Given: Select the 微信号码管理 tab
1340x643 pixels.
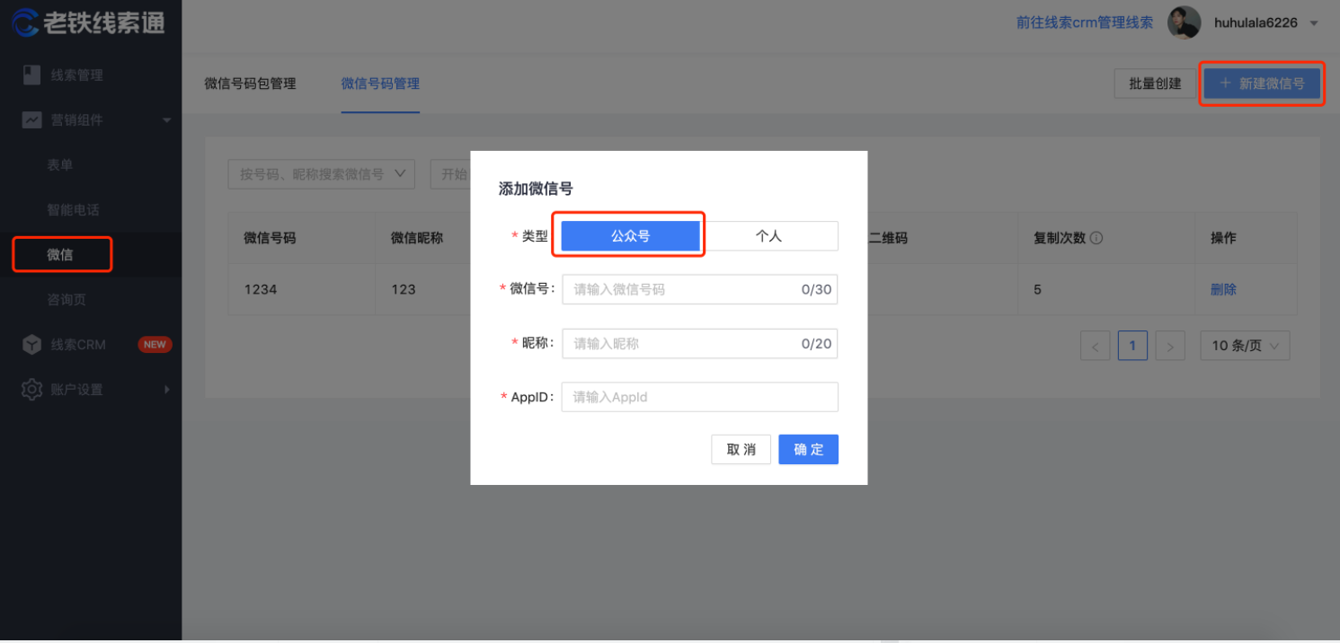Looking at the screenshot, I should click(379, 83).
